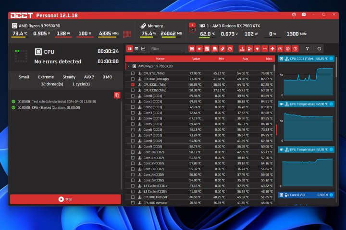Toggle the usage sensor filter icon

pyautogui.click(x=288, y=49)
